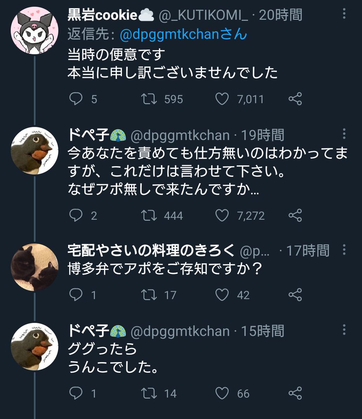Viewport: 362px width, 419px height.
Task: Retweet the ググったら tweet with 14 retweets
Action: pos(150,394)
